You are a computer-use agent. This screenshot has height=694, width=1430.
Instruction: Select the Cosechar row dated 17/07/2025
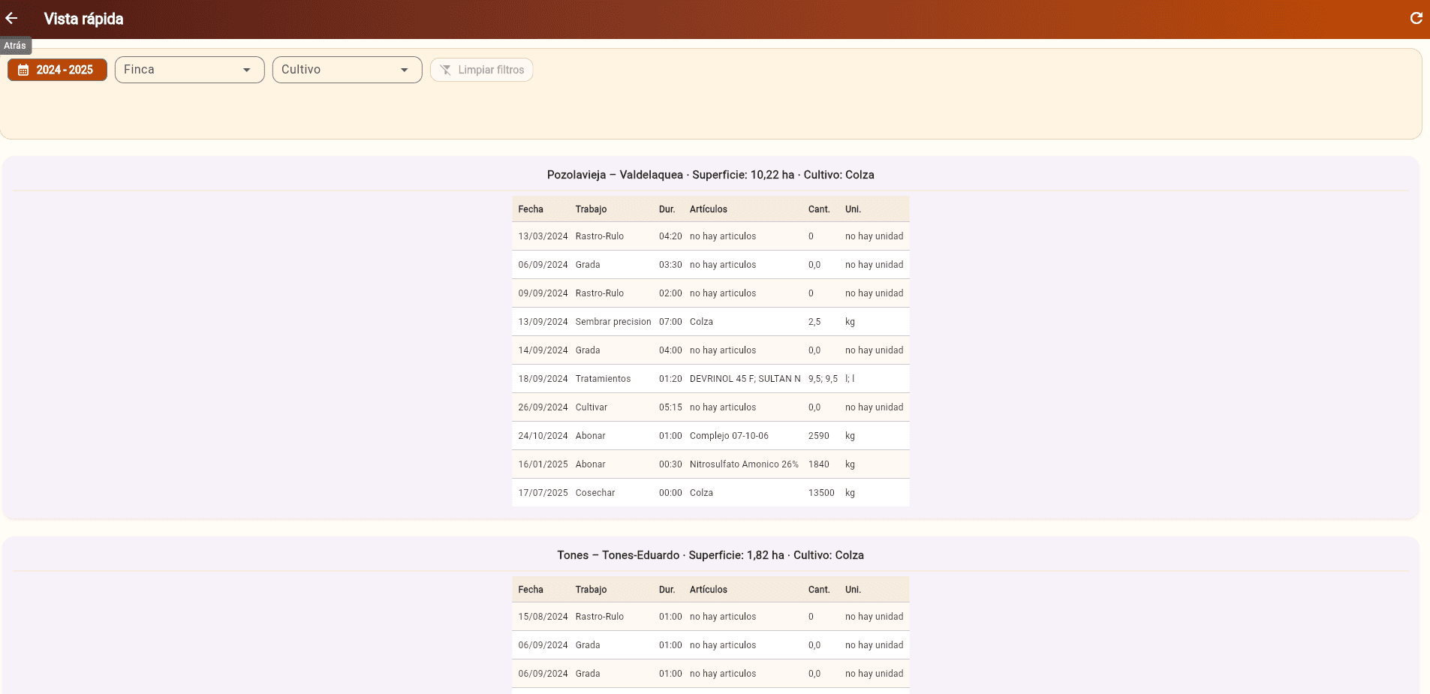pos(709,493)
